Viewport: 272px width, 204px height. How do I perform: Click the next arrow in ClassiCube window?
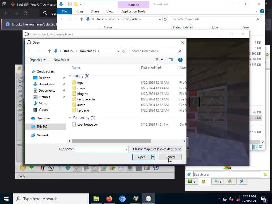(x=194, y=102)
